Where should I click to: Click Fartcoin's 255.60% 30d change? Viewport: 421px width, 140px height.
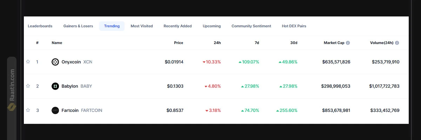click(287, 110)
